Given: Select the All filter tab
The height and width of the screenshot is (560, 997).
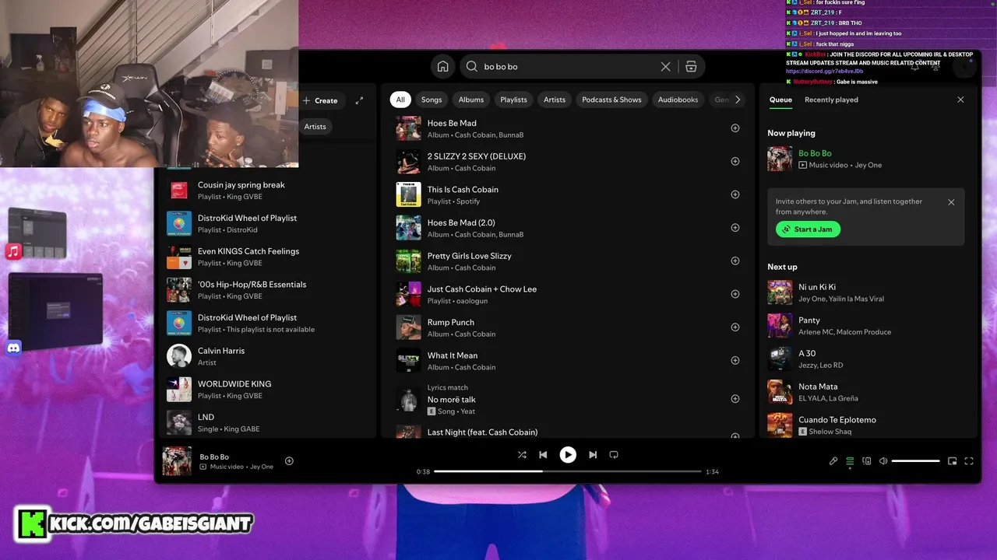Looking at the screenshot, I should [x=400, y=100].
